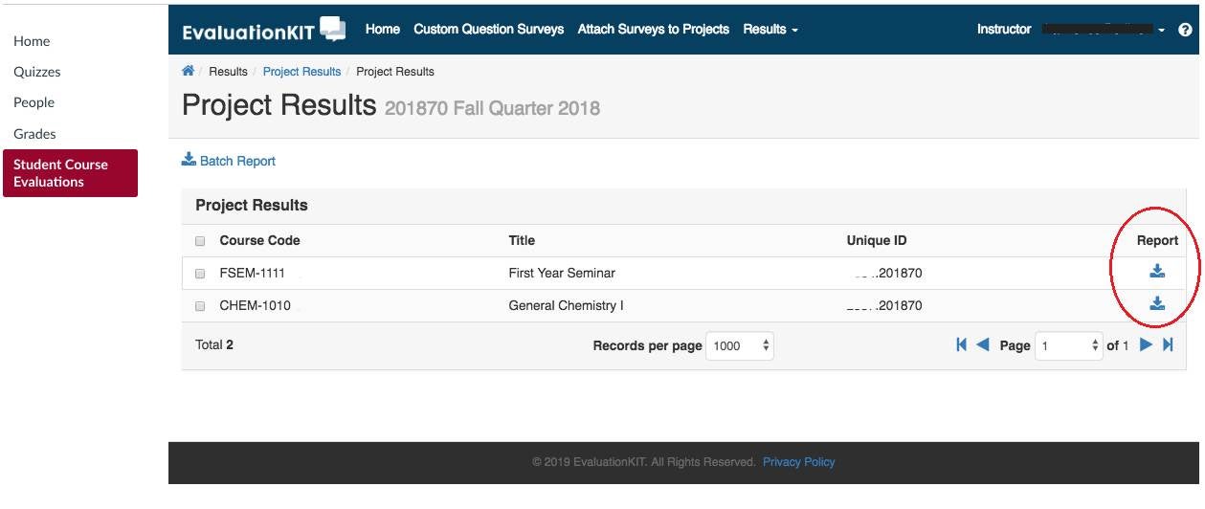Check the CHEM-1010 row checkbox
Screen dimensions: 1205x509
[200, 306]
